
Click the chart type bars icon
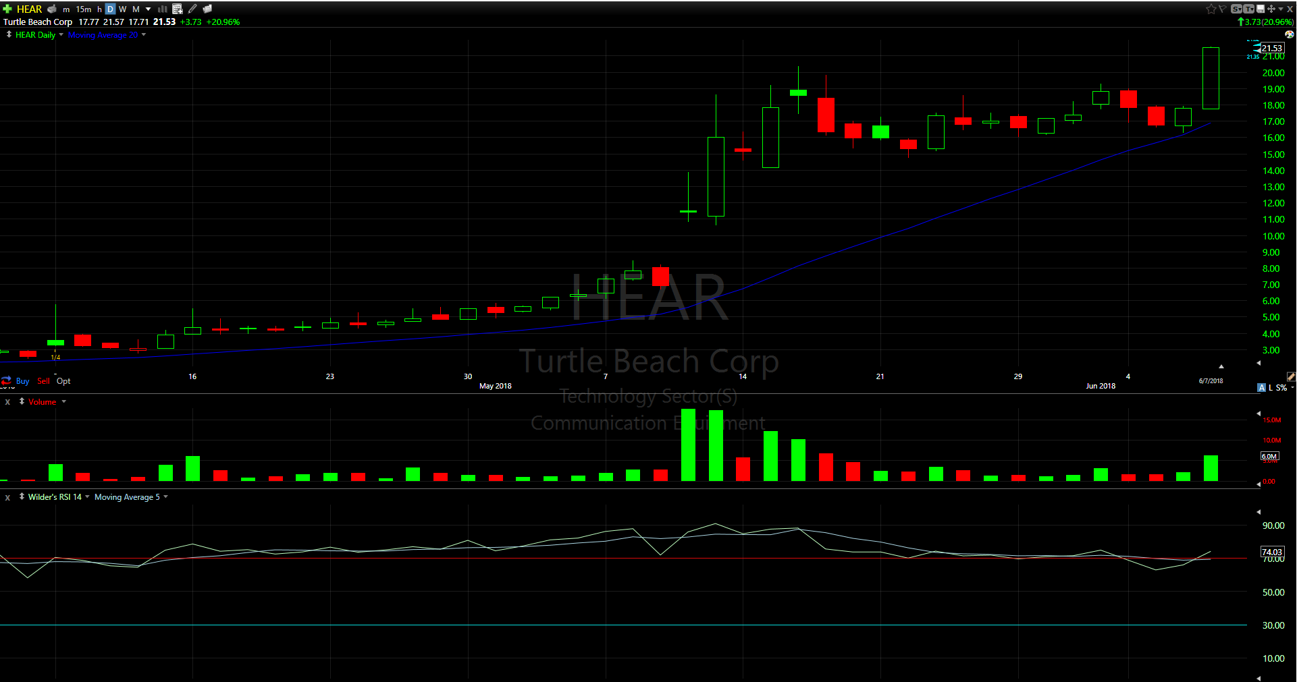tap(163, 9)
